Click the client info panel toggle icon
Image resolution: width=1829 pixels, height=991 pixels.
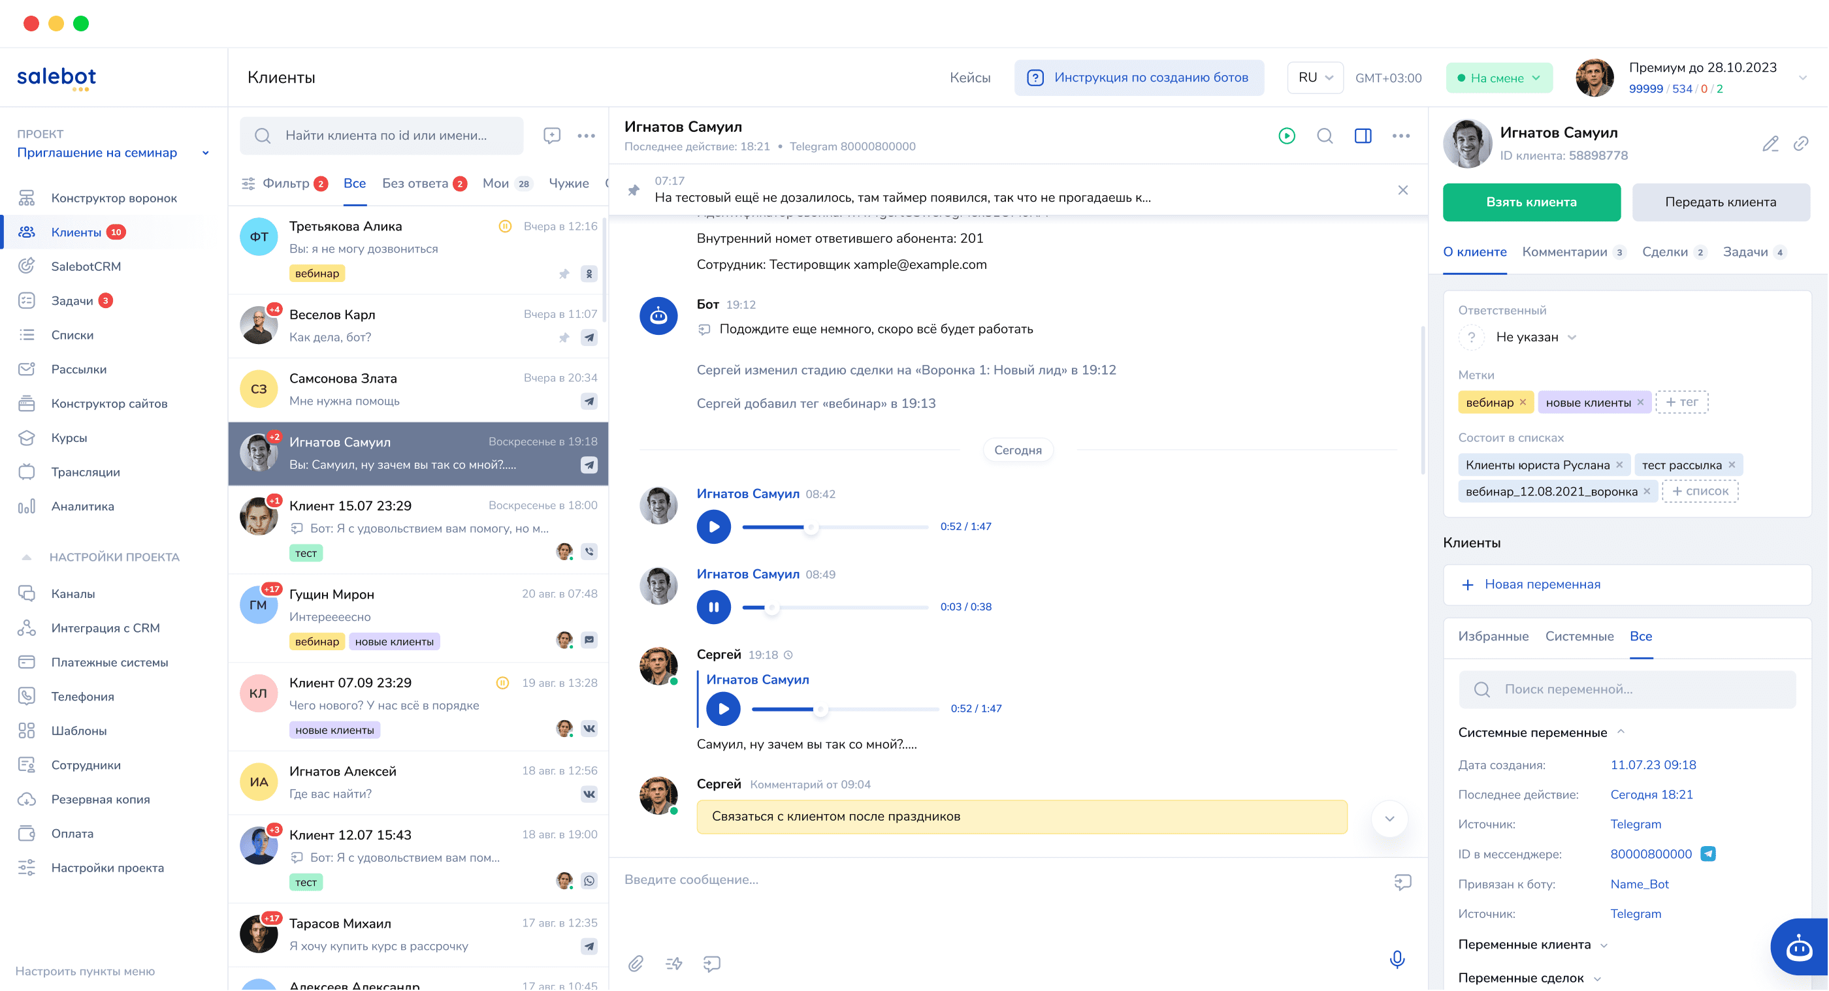click(1364, 136)
